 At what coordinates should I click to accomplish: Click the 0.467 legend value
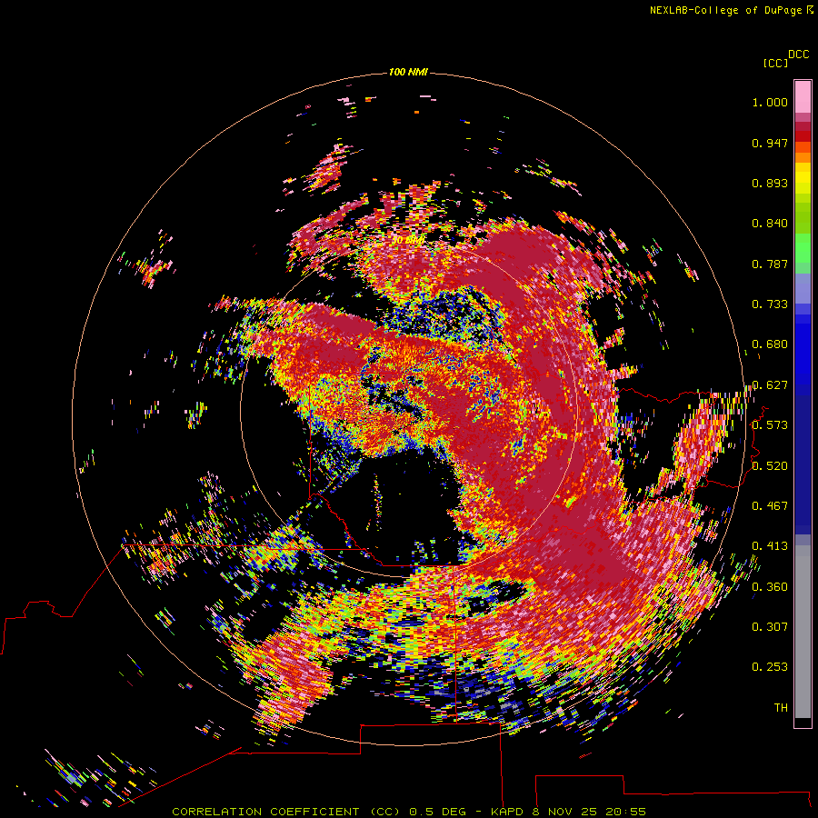click(x=770, y=506)
